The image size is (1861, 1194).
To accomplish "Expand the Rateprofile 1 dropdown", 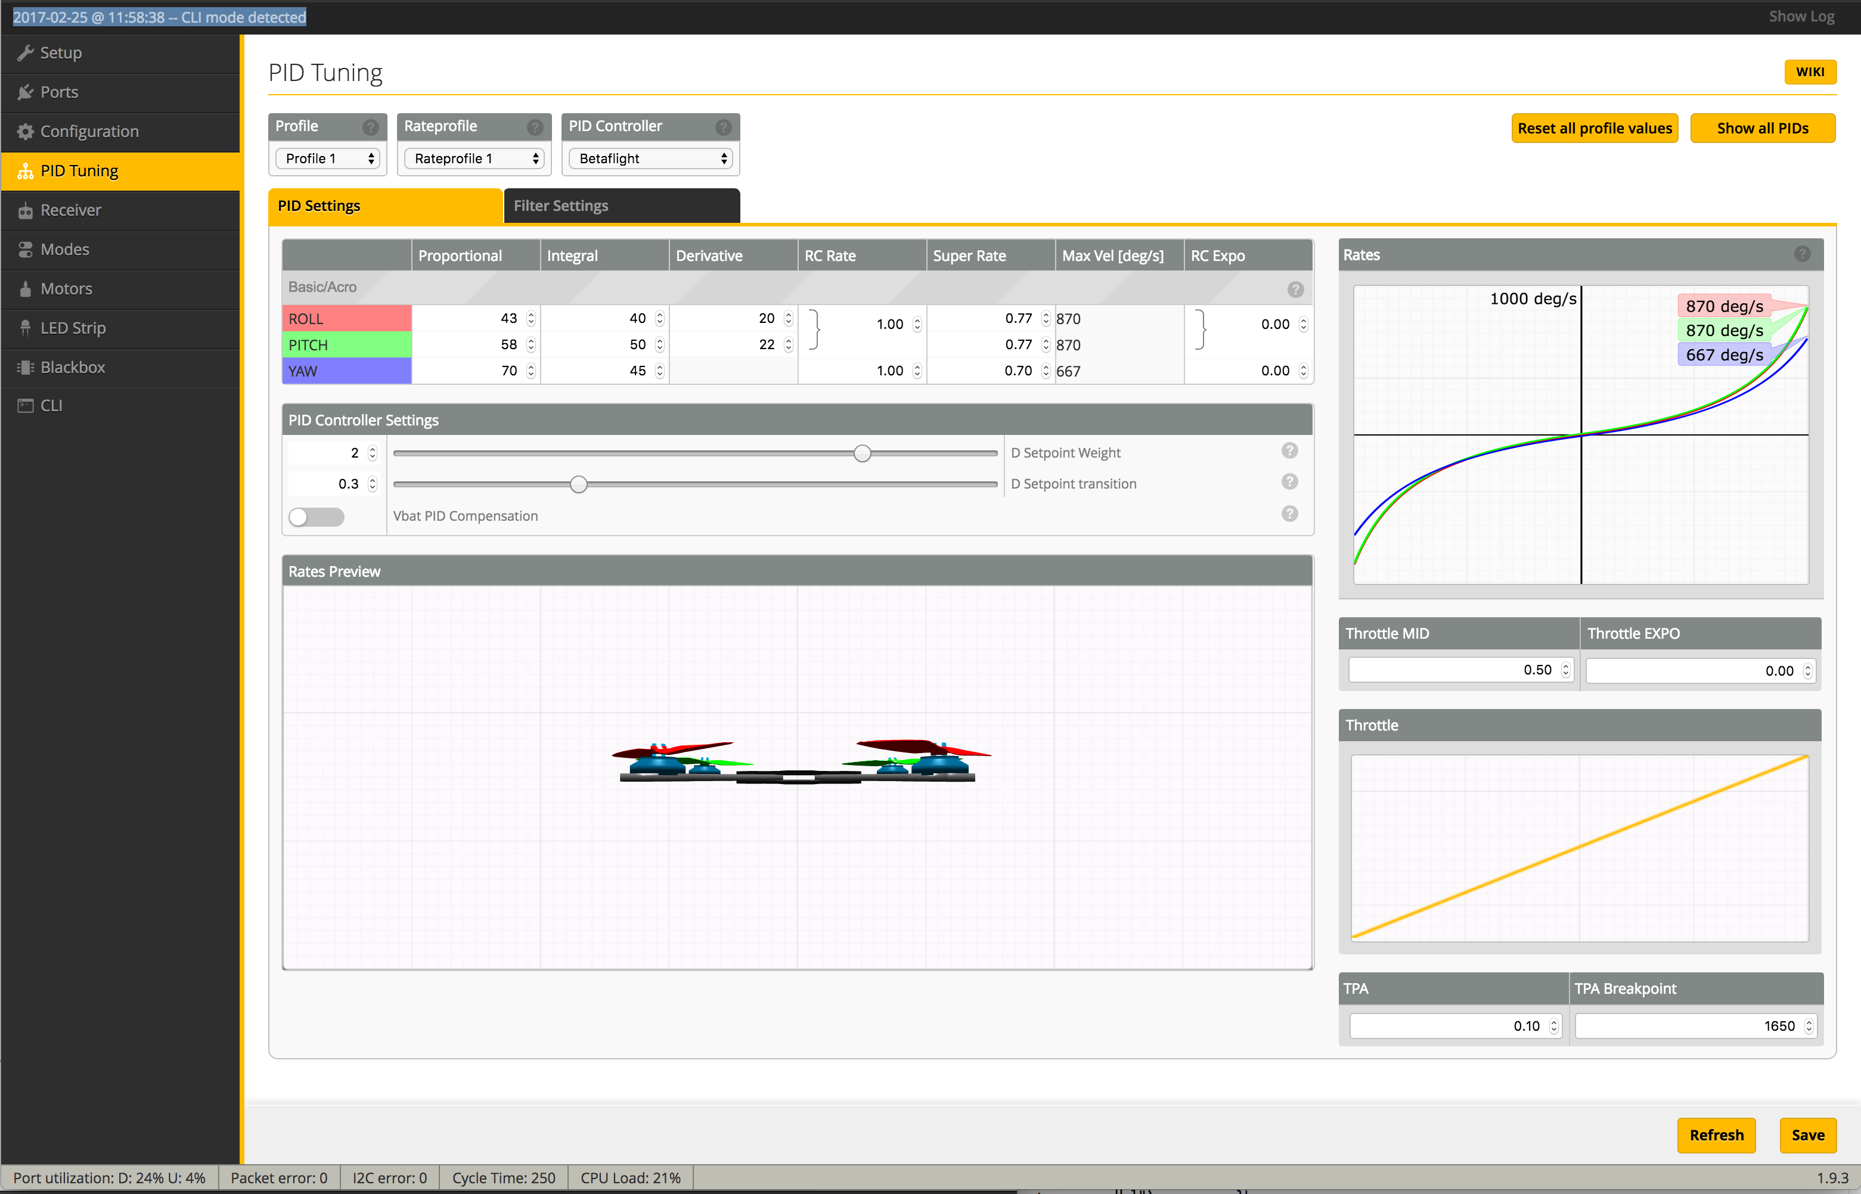I will click(x=474, y=159).
